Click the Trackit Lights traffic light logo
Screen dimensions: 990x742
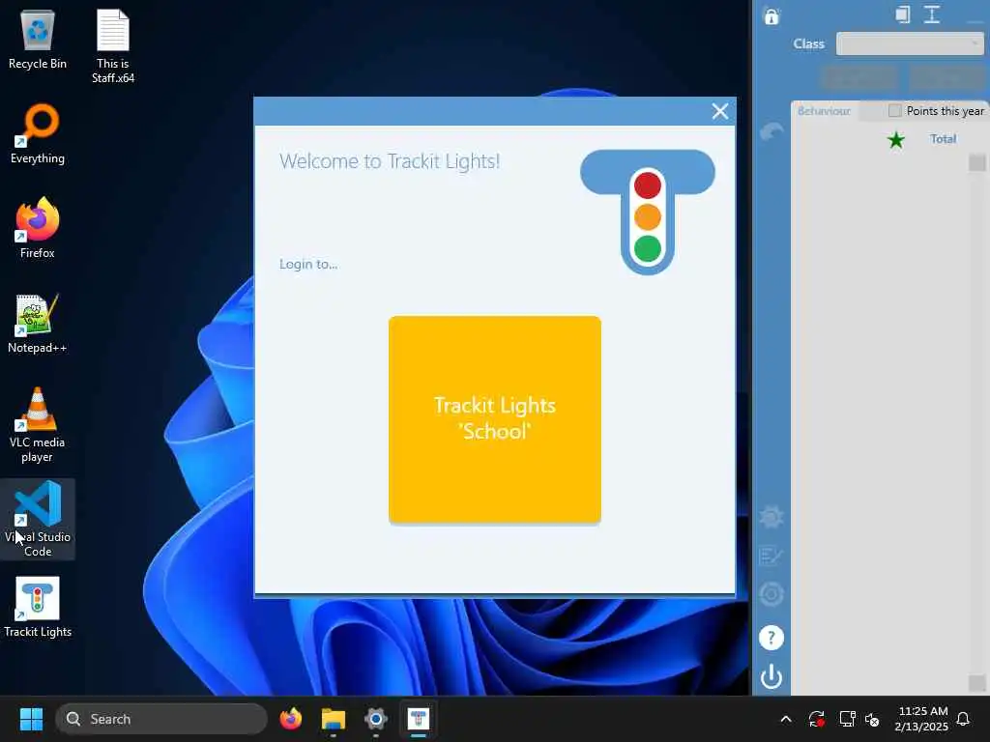point(647,212)
